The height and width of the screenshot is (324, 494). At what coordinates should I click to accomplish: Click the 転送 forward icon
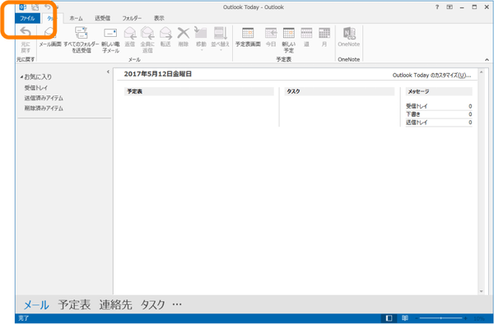[165, 37]
